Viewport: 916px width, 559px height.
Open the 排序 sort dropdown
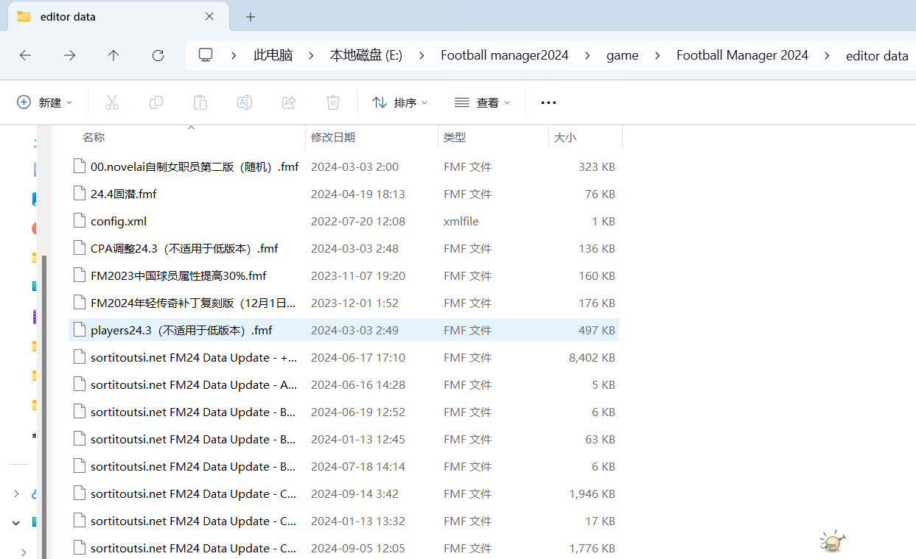[x=400, y=102]
